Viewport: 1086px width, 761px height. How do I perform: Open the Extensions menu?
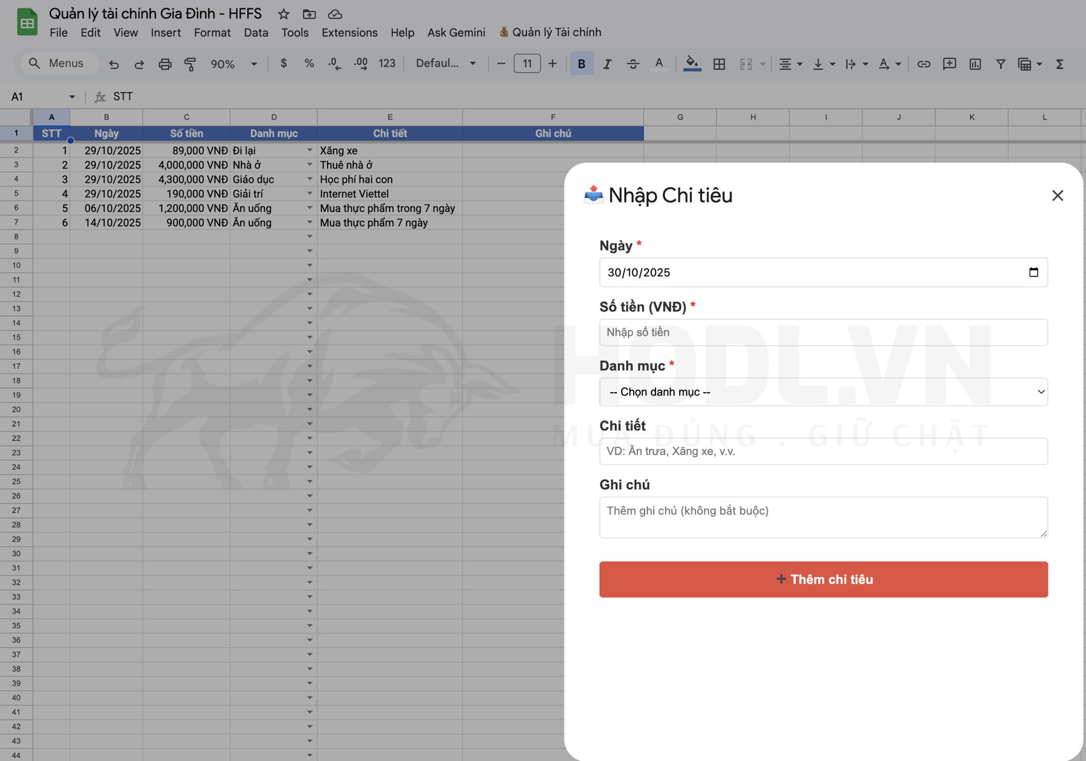(x=349, y=33)
